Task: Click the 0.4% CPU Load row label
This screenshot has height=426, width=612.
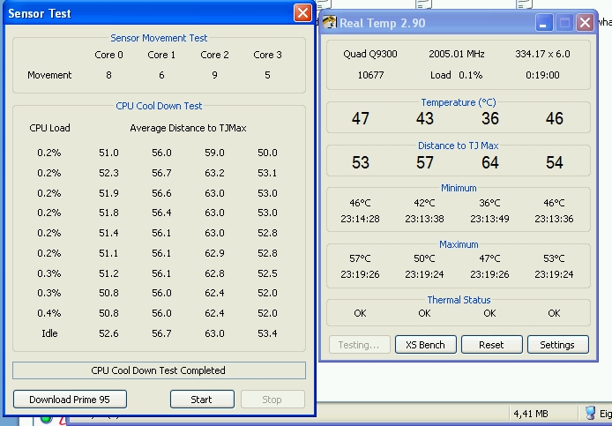Action: tap(49, 313)
